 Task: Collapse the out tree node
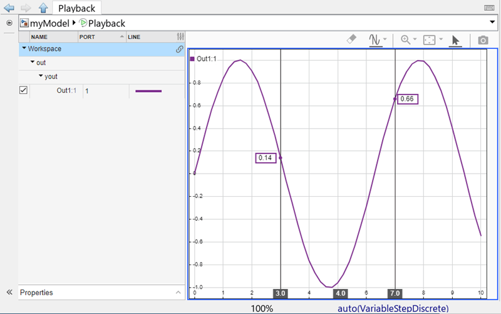coord(33,62)
